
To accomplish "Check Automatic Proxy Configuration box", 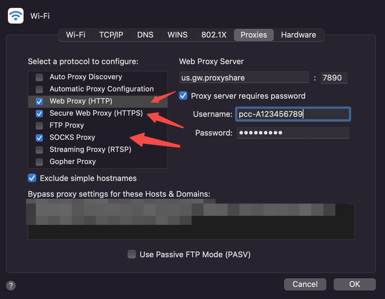I will click(39, 89).
